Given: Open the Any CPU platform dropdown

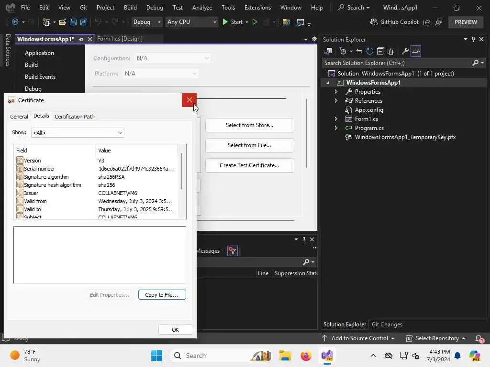Looking at the screenshot, I should (191, 22).
